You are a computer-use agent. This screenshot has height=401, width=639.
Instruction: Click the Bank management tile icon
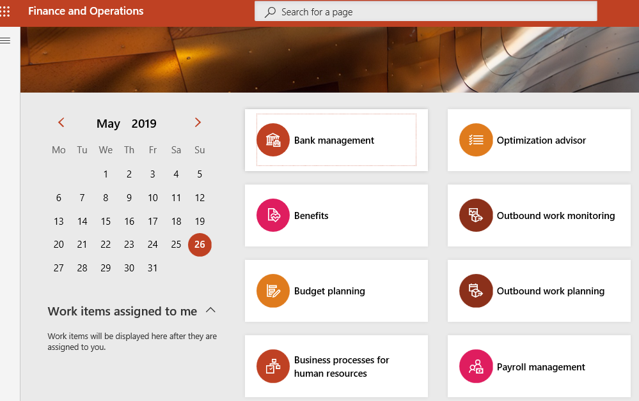pos(273,140)
